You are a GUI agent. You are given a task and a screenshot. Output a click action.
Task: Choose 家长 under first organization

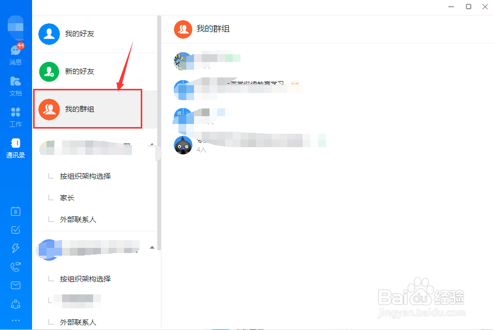click(x=67, y=198)
